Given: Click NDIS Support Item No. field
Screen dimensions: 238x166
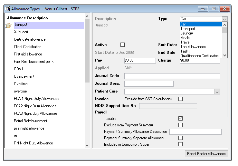Looking at the screenshot, I should pyautogui.click(x=168, y=106).
